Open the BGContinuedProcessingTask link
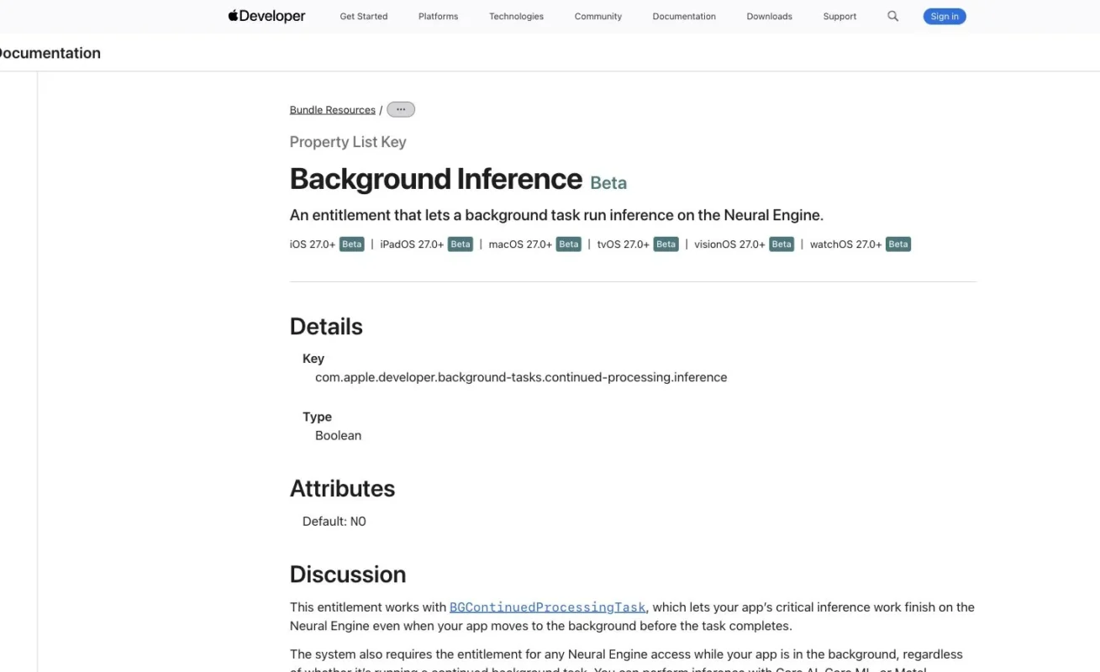This screenshot has width=1100, height=672. 548,607
